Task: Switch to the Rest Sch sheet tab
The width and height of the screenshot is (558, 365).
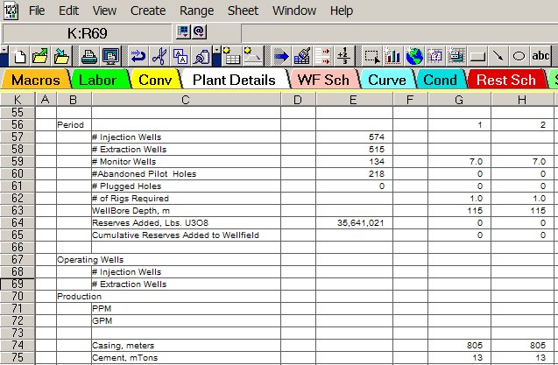Action: 505,80
